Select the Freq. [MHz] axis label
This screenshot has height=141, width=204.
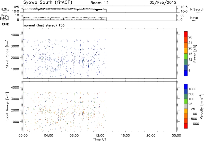click(x=5, y=17)
